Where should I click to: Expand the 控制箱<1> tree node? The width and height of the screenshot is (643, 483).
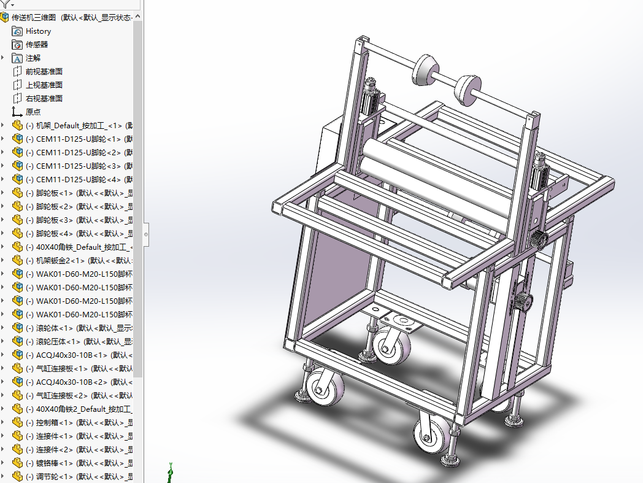tap(2, 422)
